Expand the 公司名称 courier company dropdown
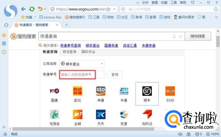Viewport: 221px width, 137px height. click(102, 64)
